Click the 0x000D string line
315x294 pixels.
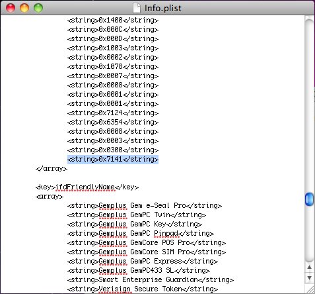click(113, 39)
